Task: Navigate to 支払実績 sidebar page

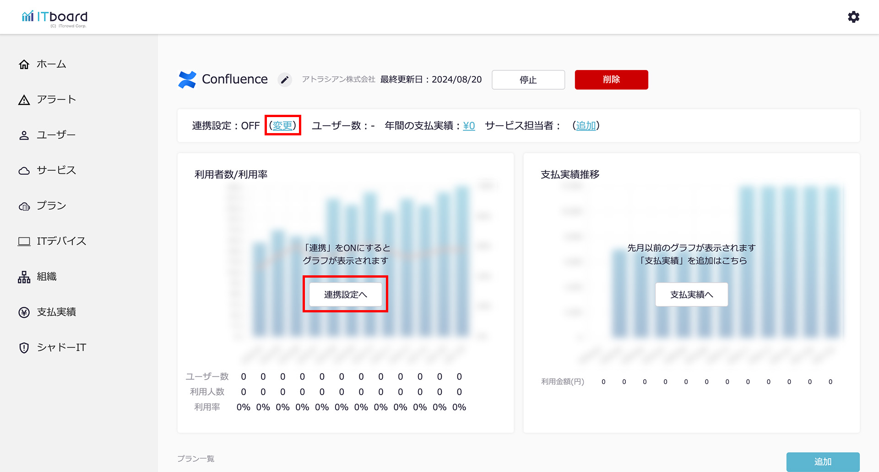Action: point(56,312)
